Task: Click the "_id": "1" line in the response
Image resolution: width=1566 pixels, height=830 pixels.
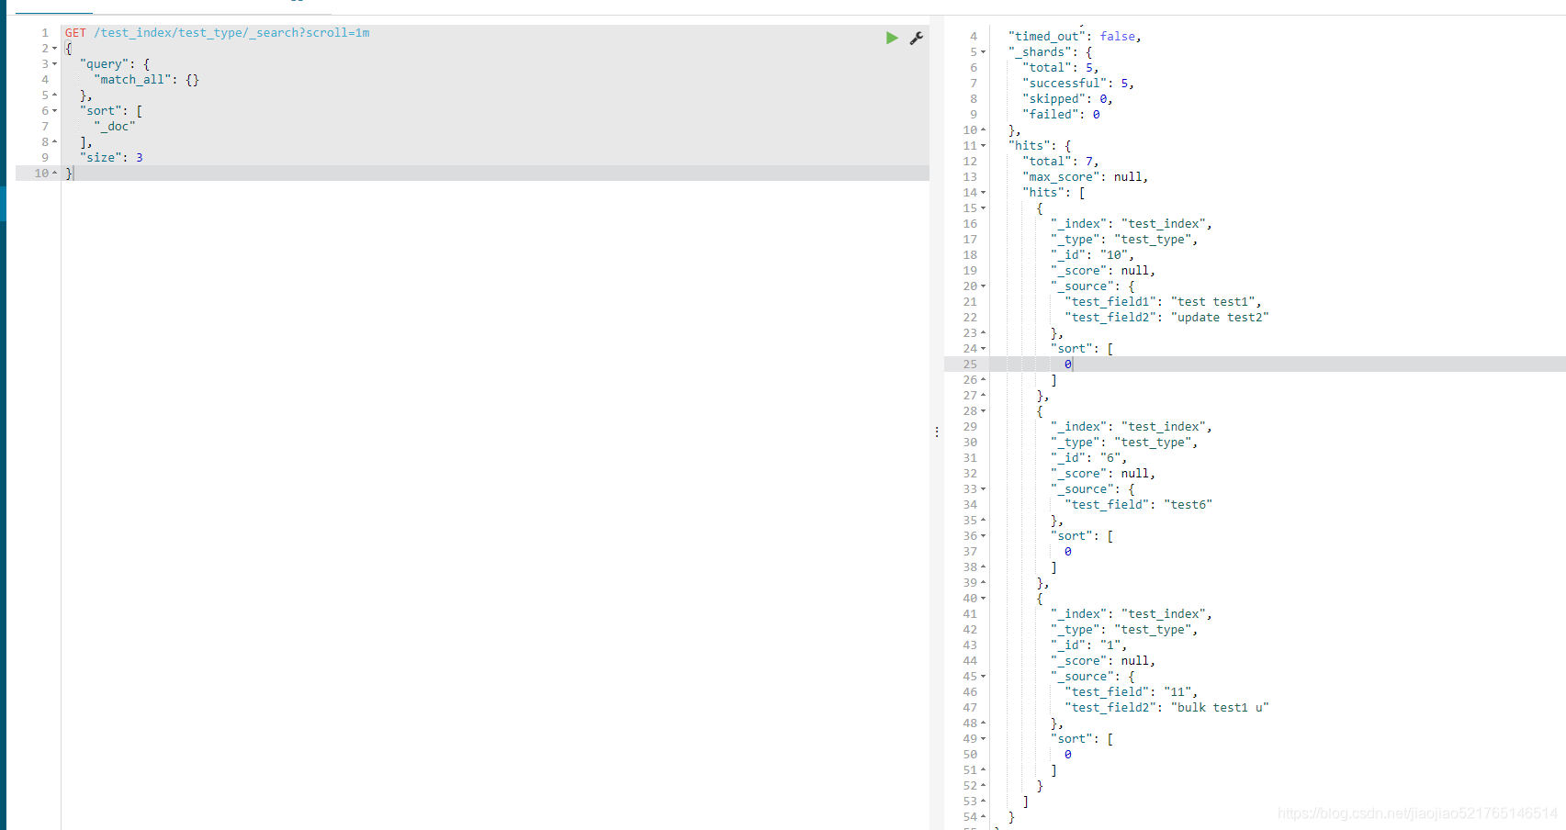Action: [1089, 645]
